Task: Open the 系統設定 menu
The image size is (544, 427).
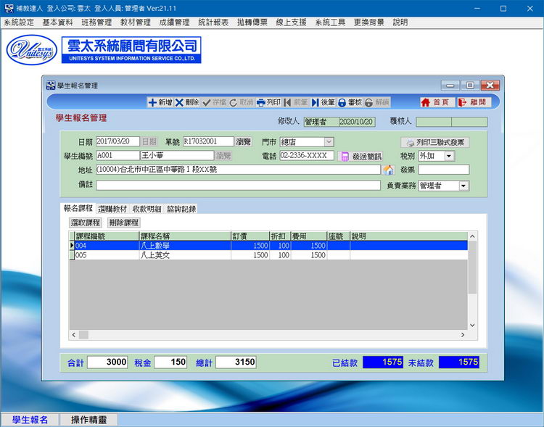Action: point(19,22)
